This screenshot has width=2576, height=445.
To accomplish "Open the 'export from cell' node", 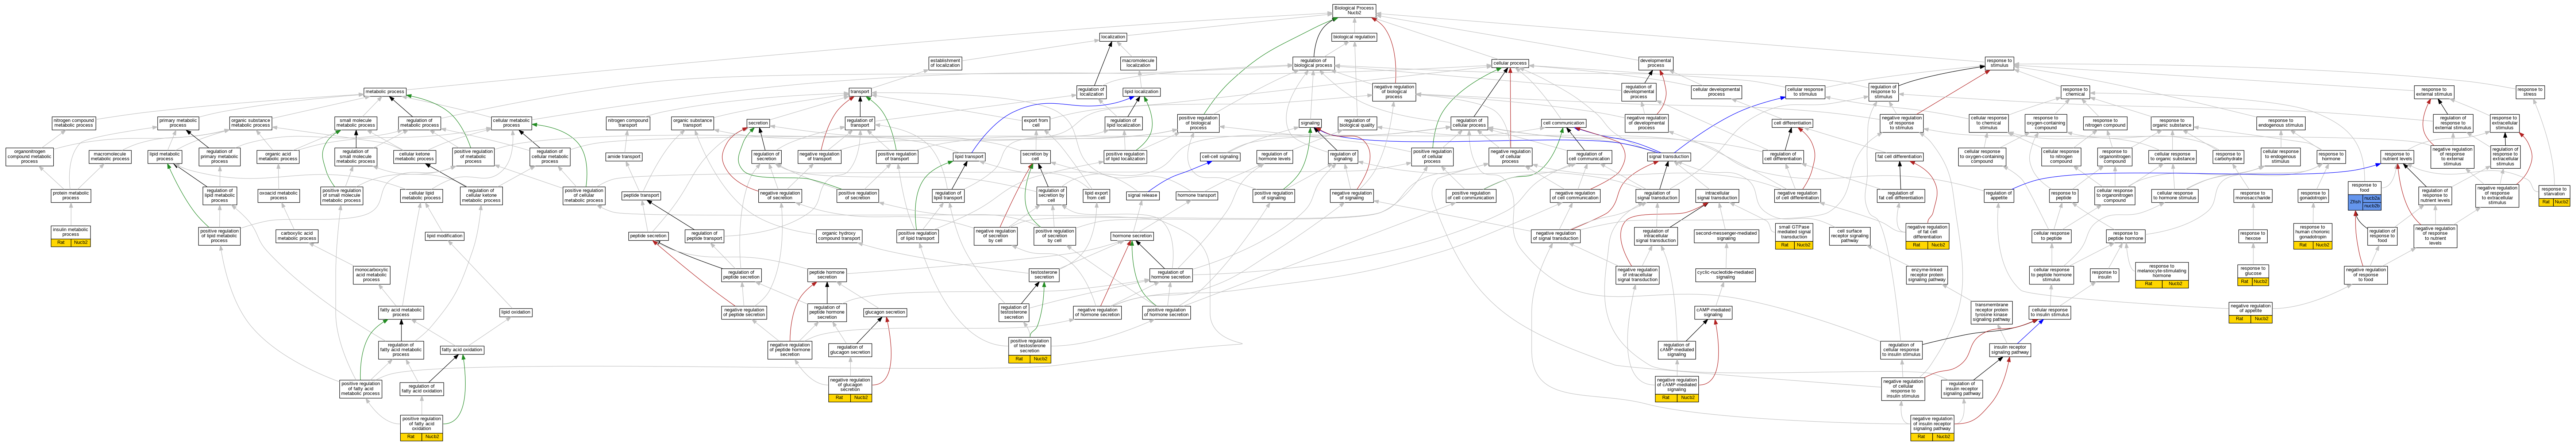I will 1036,123.
